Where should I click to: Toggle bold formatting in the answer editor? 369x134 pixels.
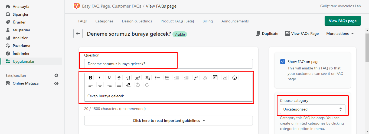click(90, 78)
